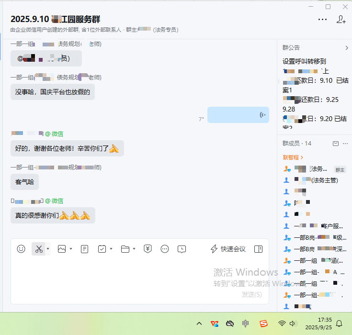Expand the image icon dropdown arrow

(71, 248)
